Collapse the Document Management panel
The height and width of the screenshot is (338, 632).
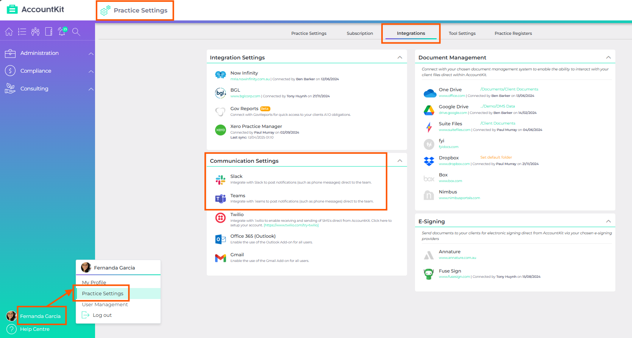tap(608, 57)
